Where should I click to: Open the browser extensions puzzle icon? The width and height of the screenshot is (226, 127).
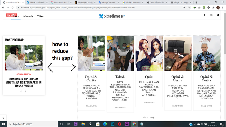click(213, 8)
